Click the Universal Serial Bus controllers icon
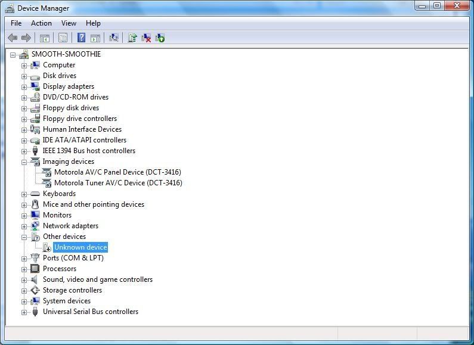The height and width of the screenshot is (345, 474). [35, 312]
